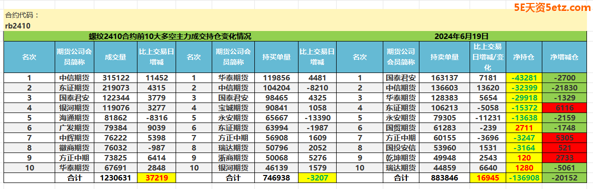Click short position cell 136603
593x189 pixels.
[x=444, y=88]
